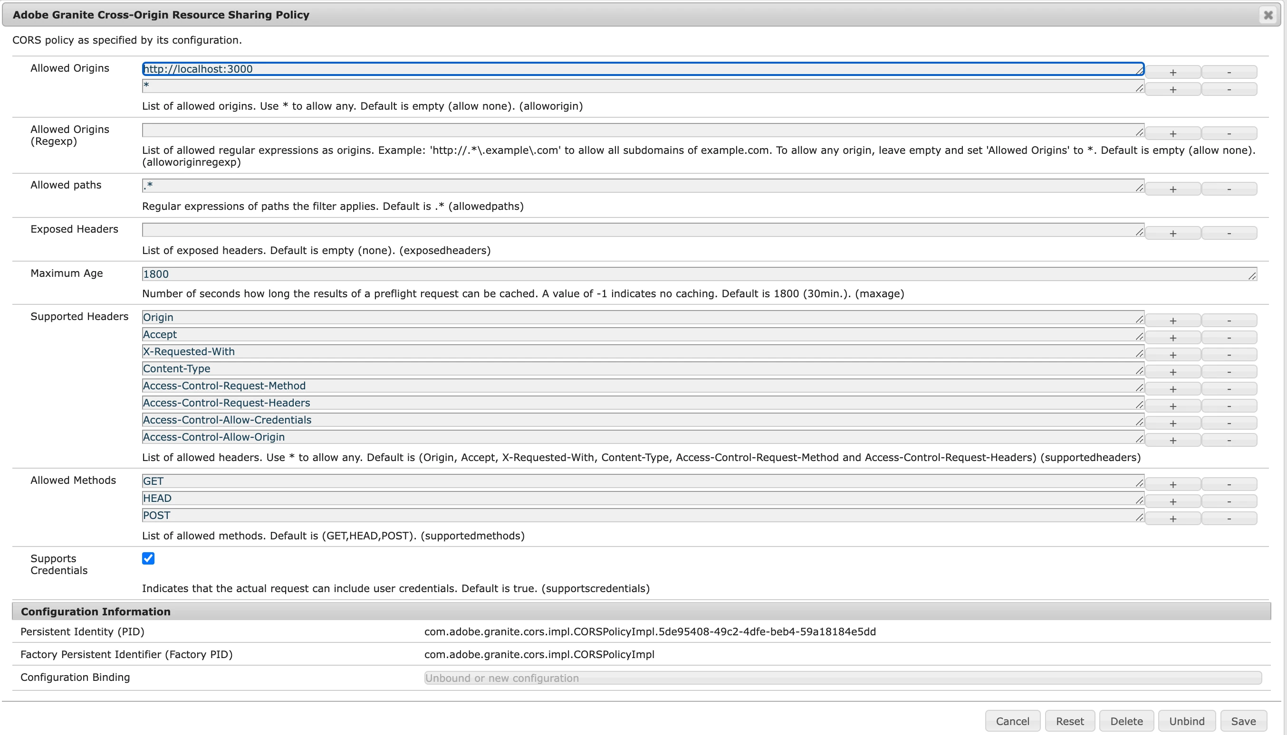
Task: Add a method after the POST entry
Action: (1172, 518)
